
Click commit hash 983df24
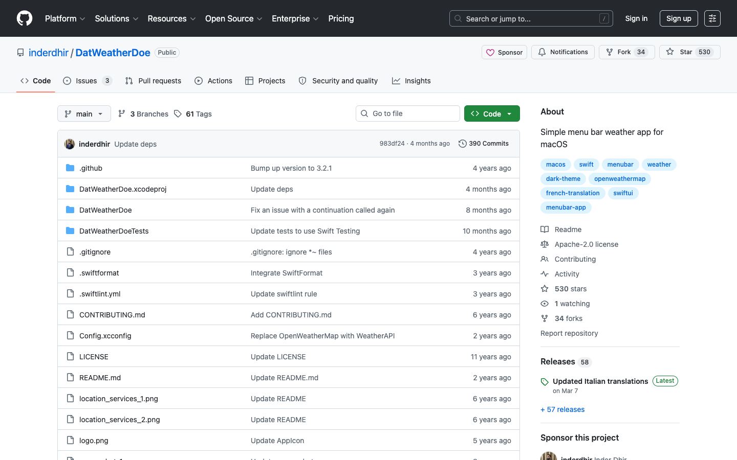(x=392, y=144)
